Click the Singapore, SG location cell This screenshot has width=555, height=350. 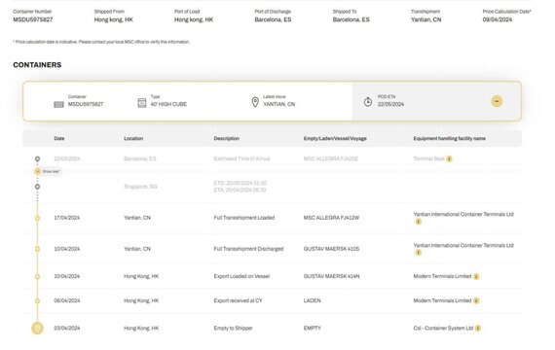[x=140, y=187]
